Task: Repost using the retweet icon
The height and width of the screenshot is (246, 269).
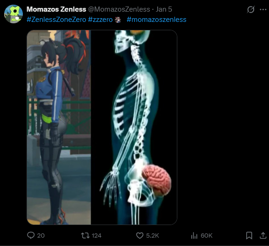Action: tap(85, 236)
